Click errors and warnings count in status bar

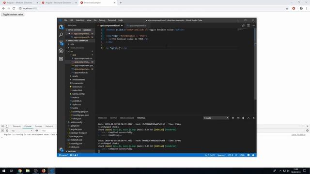pos(74,155)
